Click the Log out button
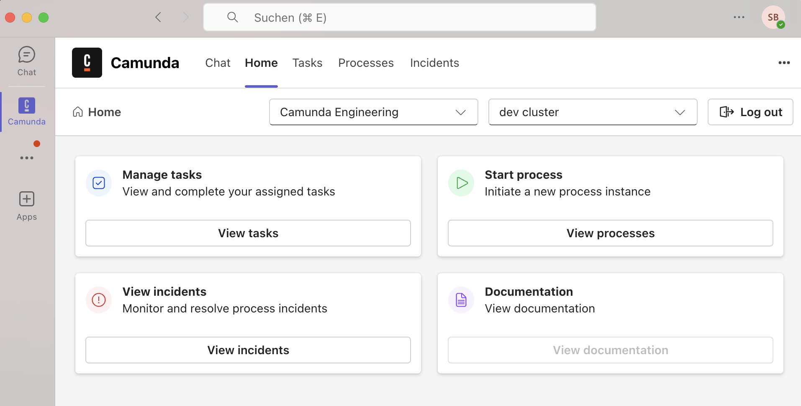This screenshot has width=801, height=406. 750,112
